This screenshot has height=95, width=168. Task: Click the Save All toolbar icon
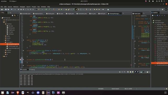point(8,9)
